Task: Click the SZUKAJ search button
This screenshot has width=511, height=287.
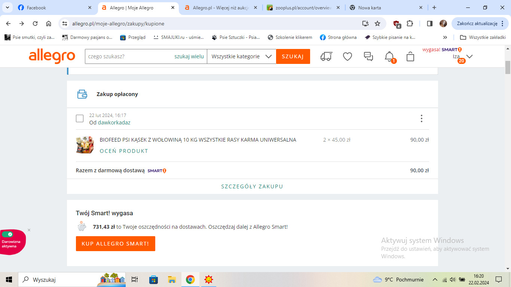Action: pyautogui.click(x=293, y=56)
